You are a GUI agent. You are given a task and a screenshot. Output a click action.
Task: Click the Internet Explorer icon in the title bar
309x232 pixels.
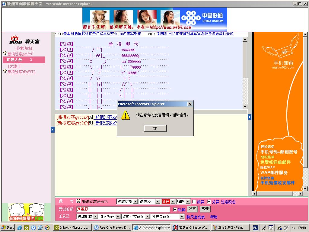click(x=4, y=4)
